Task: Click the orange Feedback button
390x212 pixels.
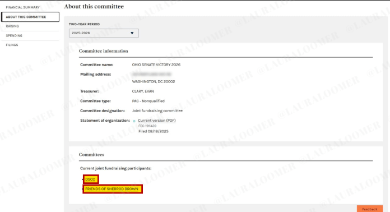Action: coord(370,209)
